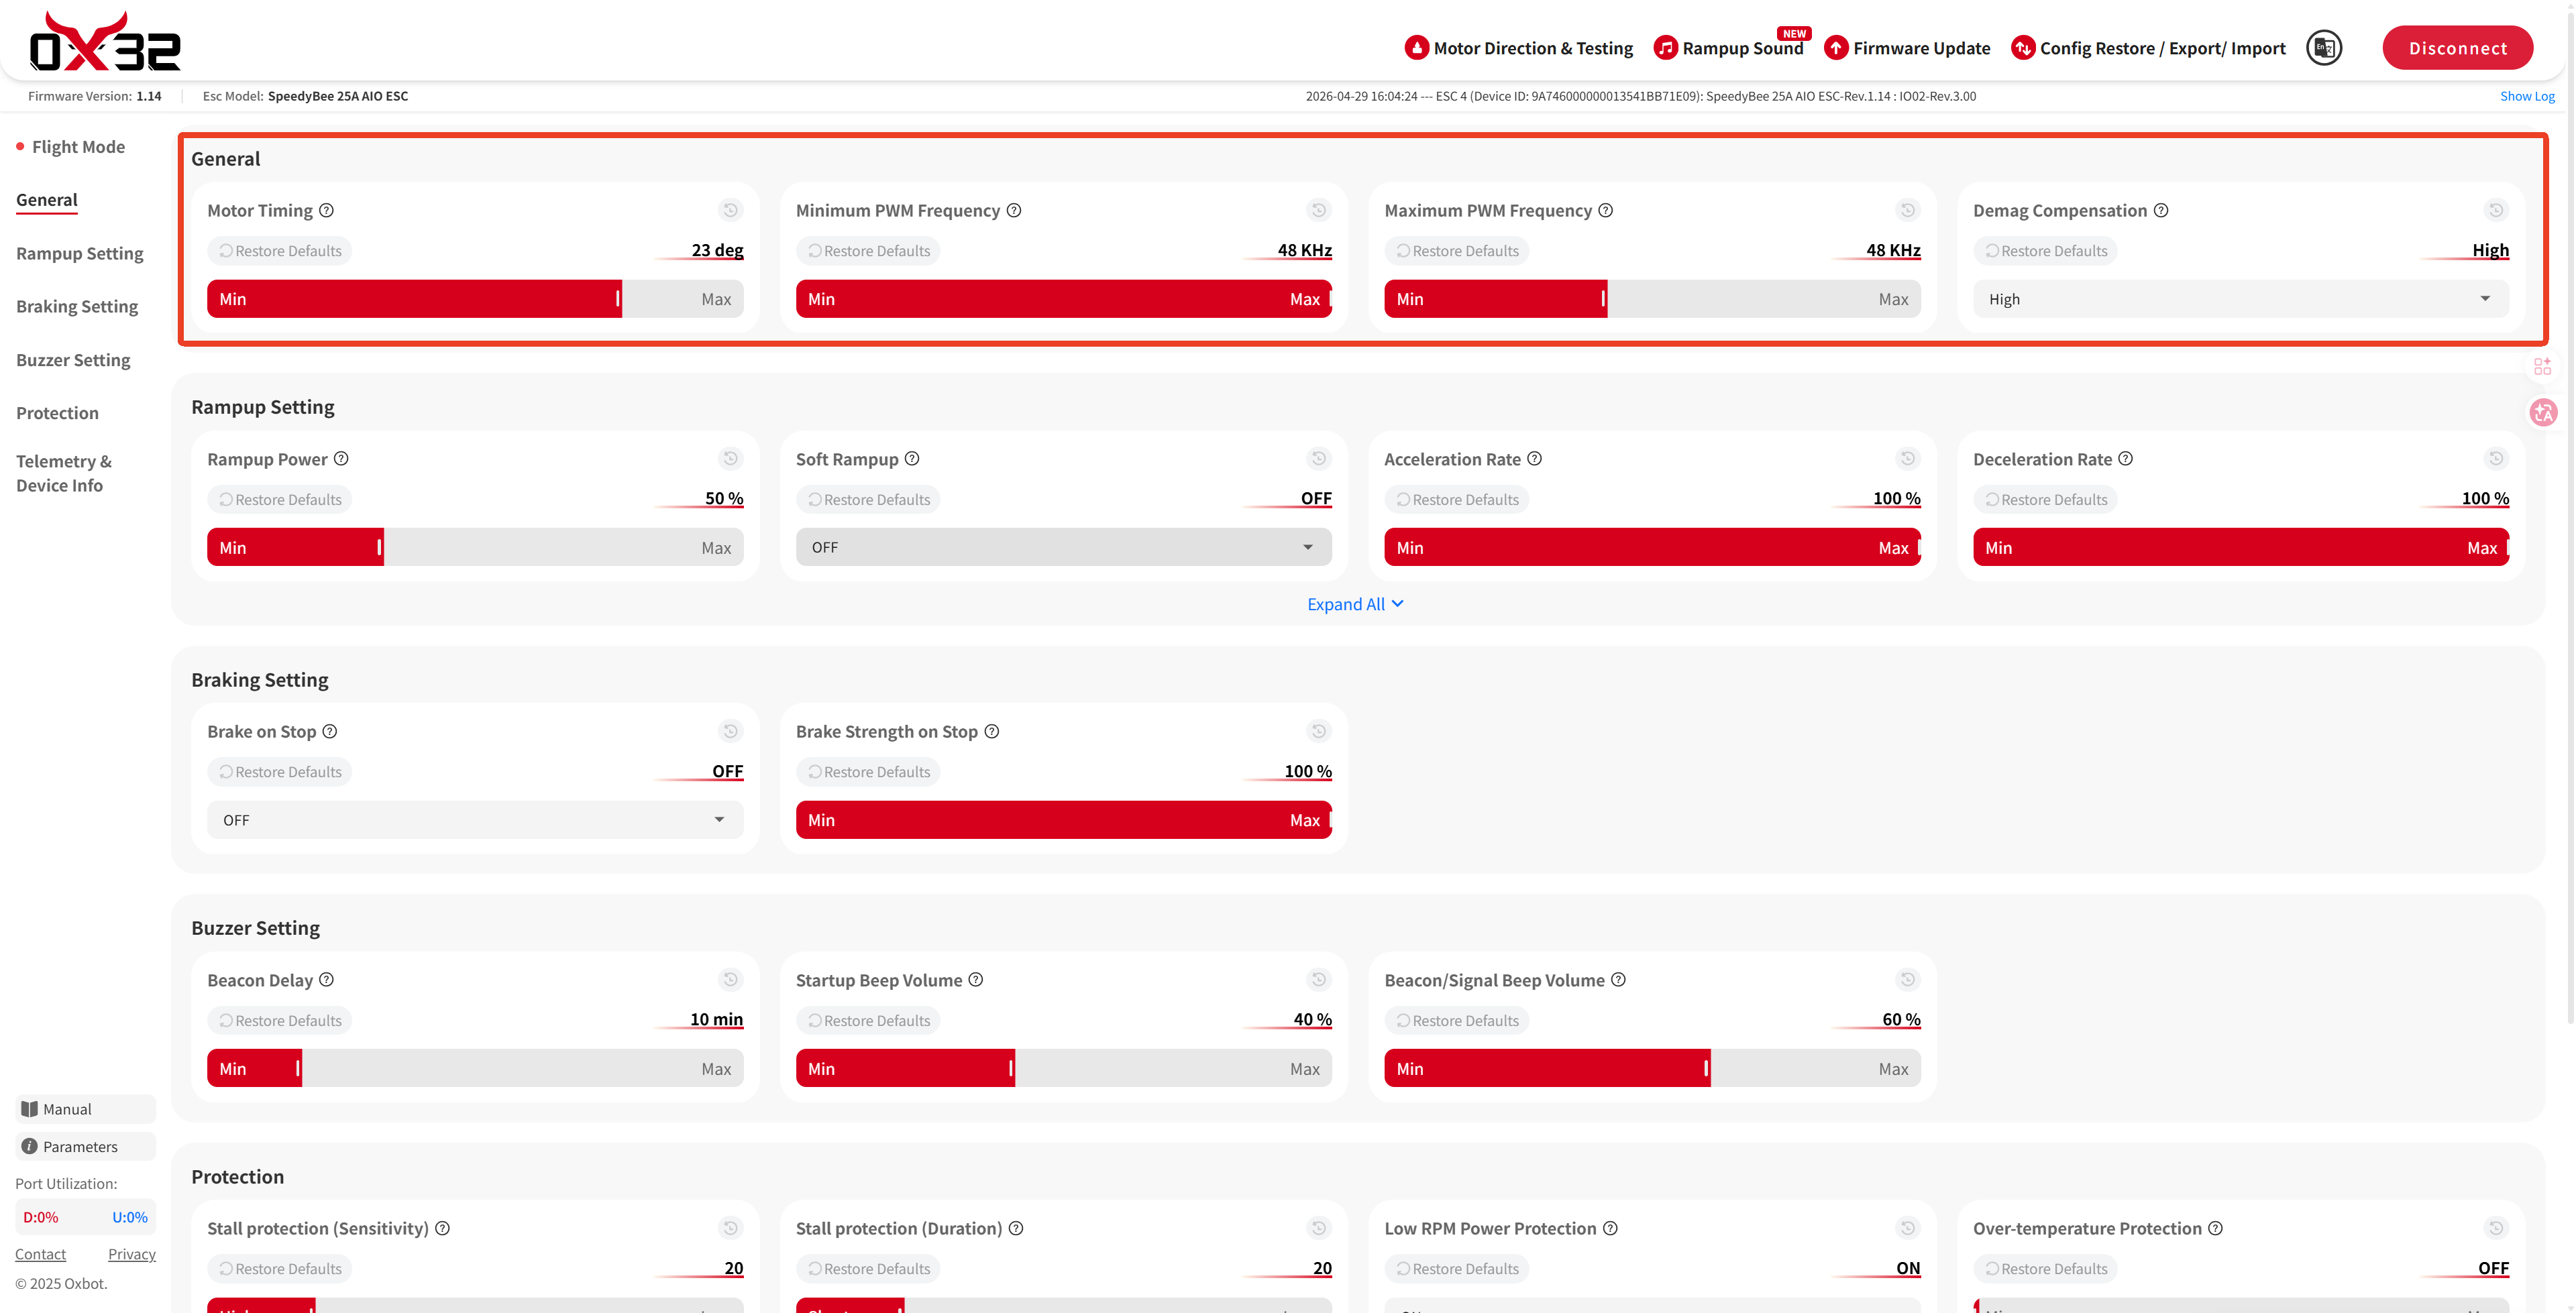Click the Rampup Sound music note icon
Image resolution: width=2576 pixels, height=1313 pixels.
click(1664, 48)
